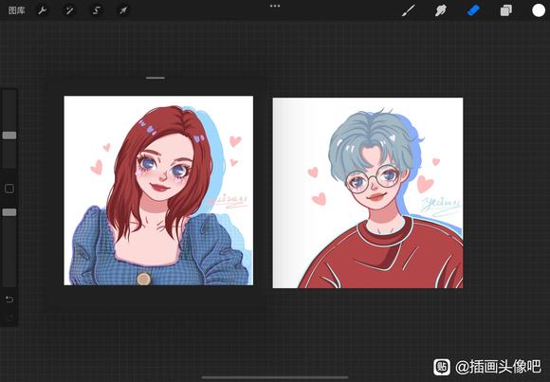Open the 图库 gallery

16,10
